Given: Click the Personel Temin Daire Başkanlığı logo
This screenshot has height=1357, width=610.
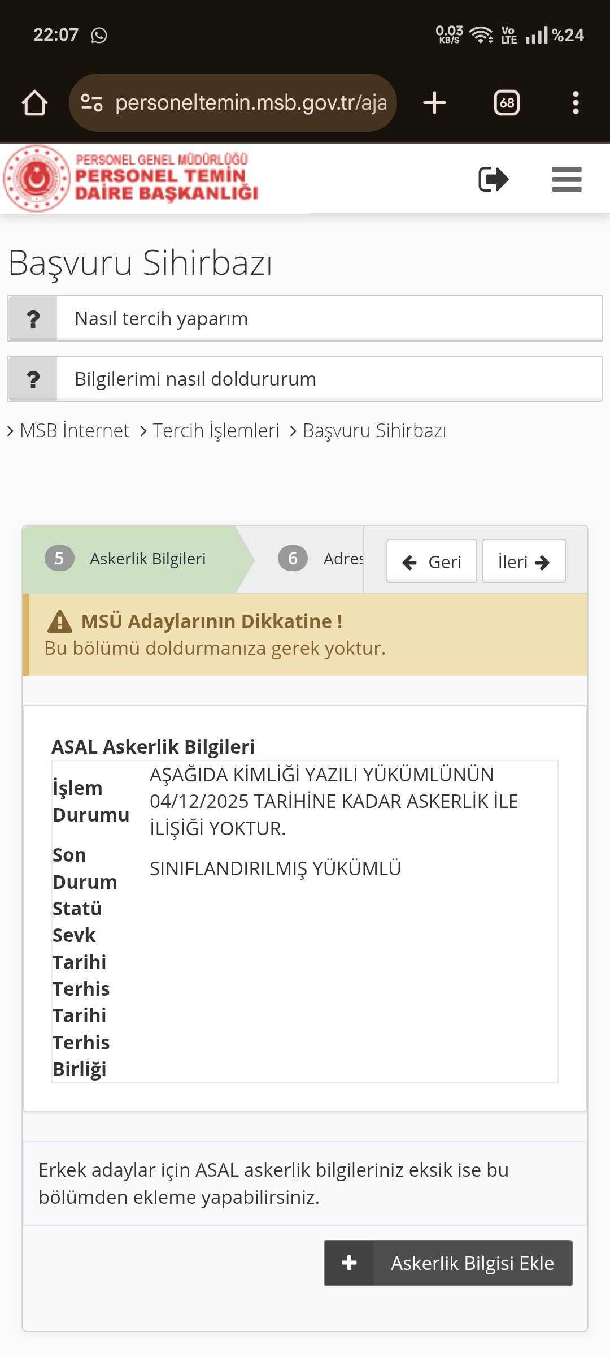Looking at the screenshot, I should click(x=131, y=179).
